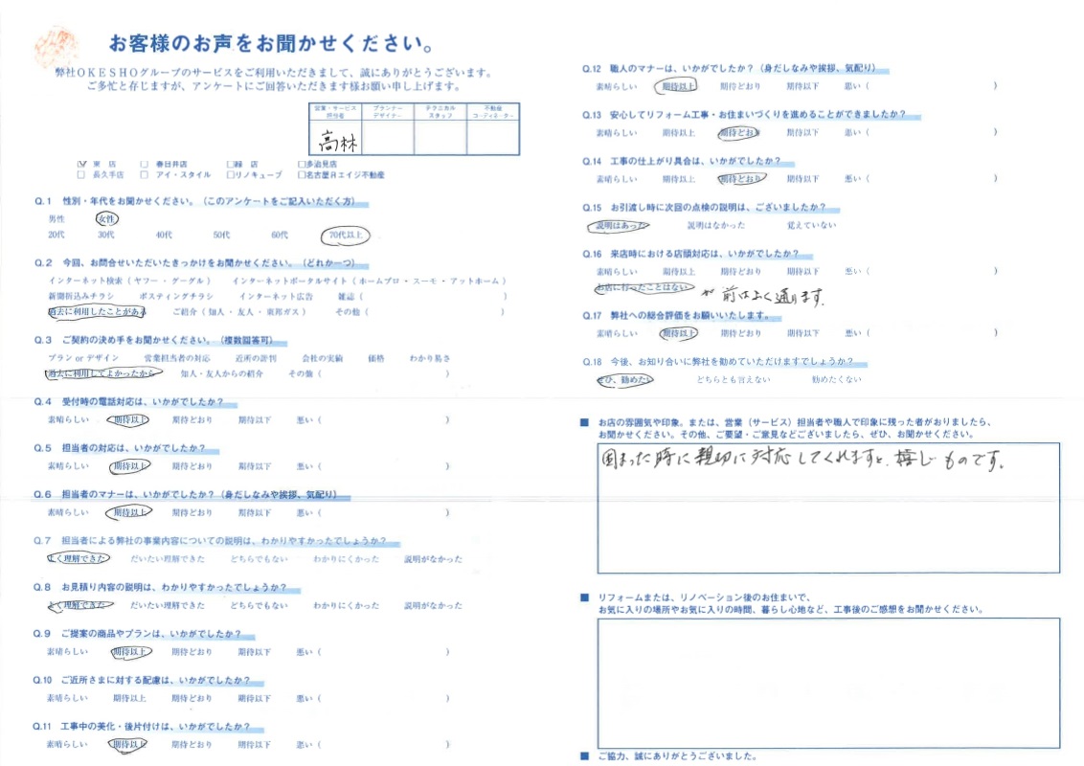Choose the circled 70代以上 age option
This screenshot has height=766, width=1084.
(346, 235)
